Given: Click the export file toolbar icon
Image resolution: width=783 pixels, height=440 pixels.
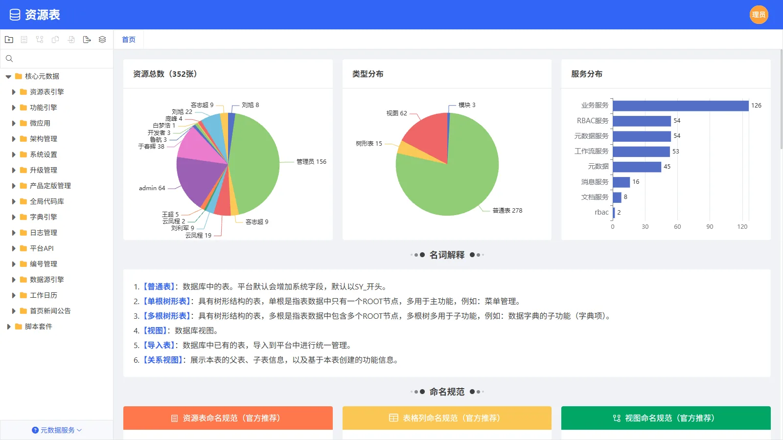Looking at the screenshot, I should click(x=87, y=40).
